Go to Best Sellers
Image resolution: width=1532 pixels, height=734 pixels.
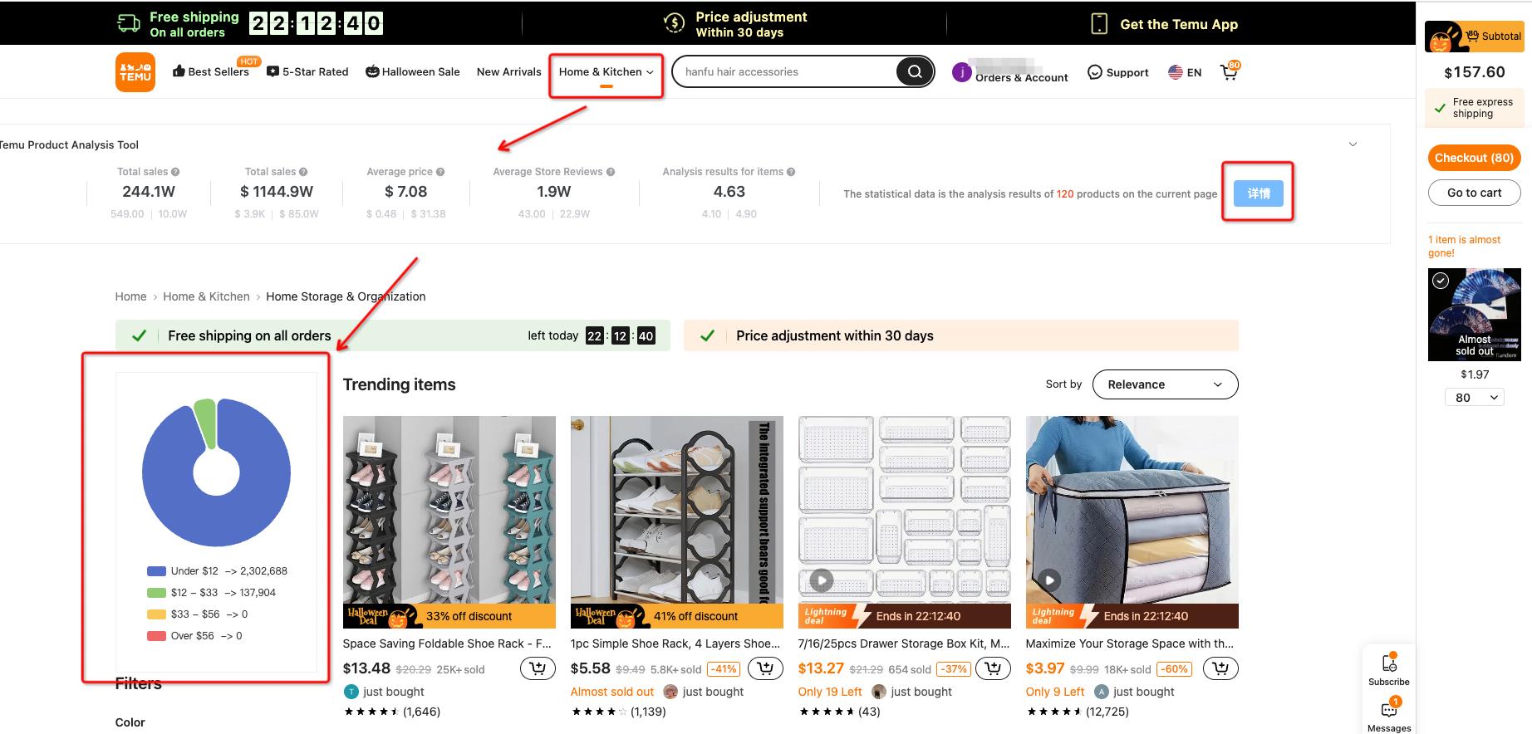tap(211, 72)
